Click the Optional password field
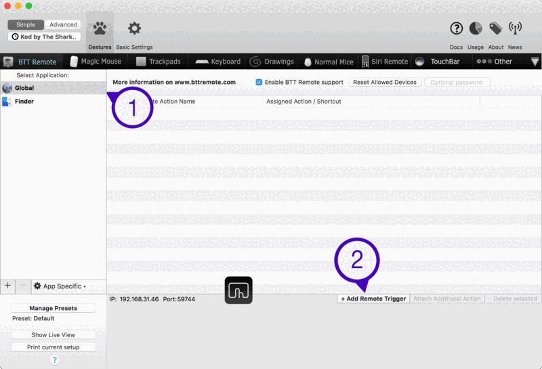This screenshot has width=542, height=369. (x=457, y=82)
